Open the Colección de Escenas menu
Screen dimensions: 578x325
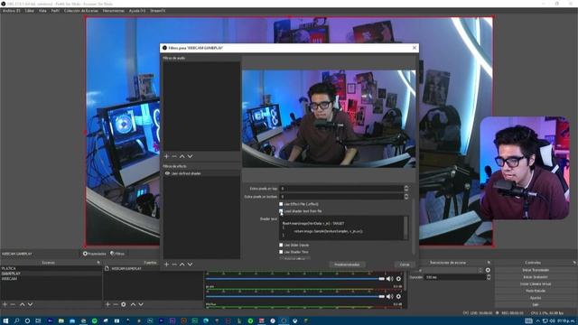81,11
